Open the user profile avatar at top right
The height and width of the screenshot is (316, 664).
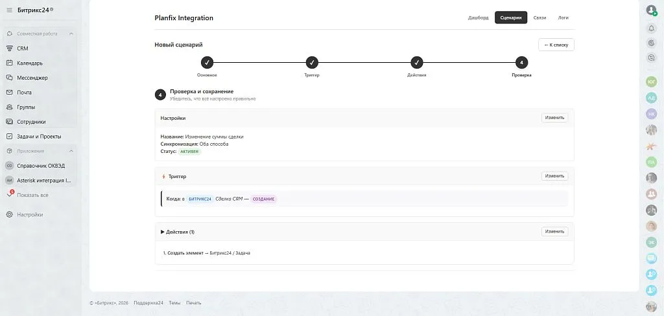[x=651, y=10]
